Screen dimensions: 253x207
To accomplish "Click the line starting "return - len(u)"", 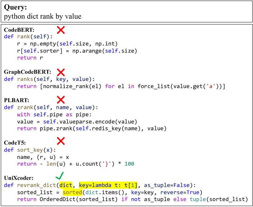I will click(76, 164).
